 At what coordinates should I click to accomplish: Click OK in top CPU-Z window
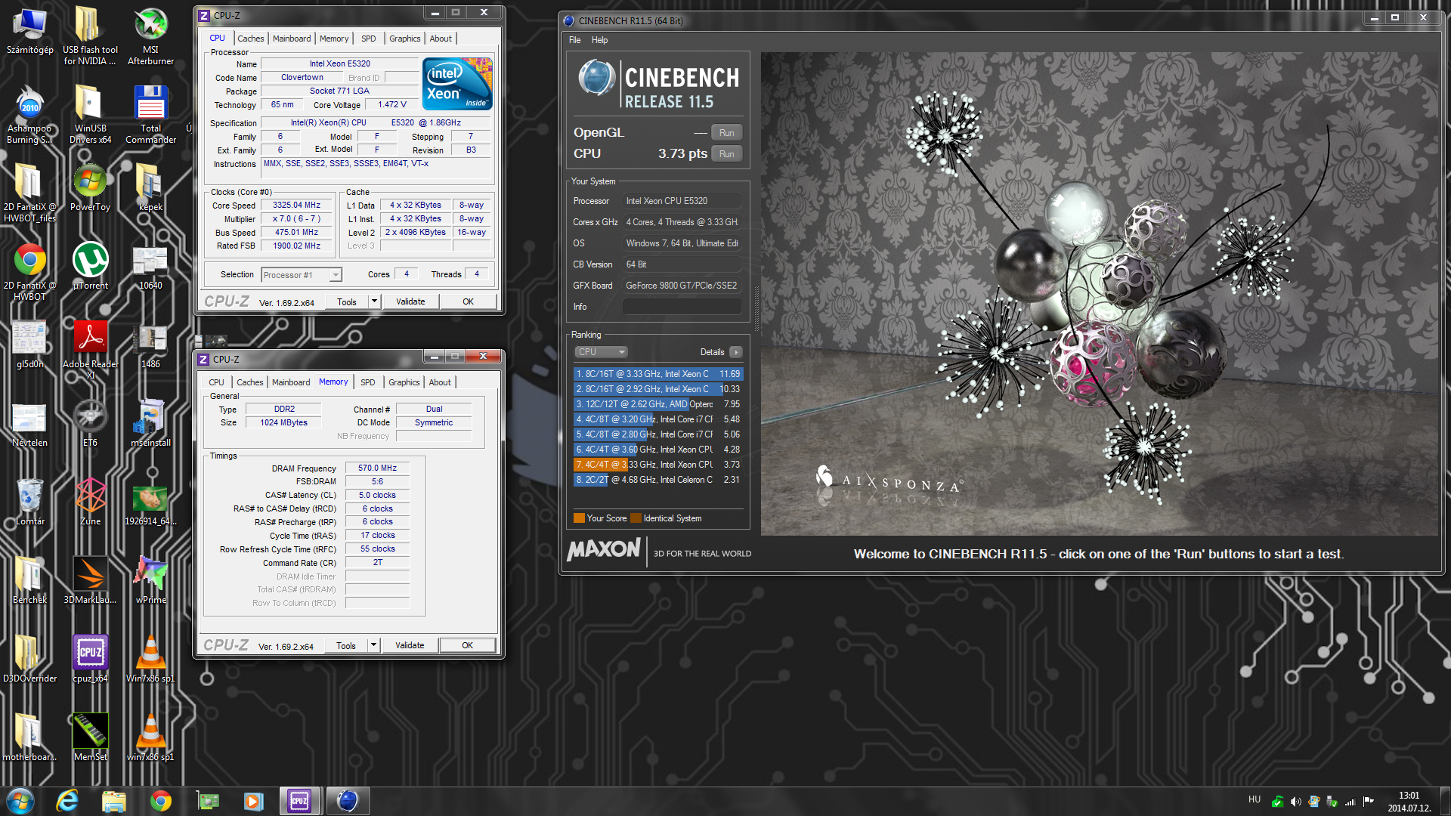point(468,301)
